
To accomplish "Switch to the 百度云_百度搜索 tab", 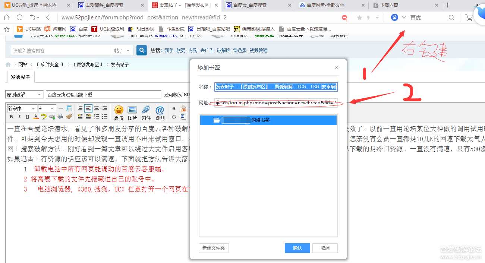I will pos(258,5).
